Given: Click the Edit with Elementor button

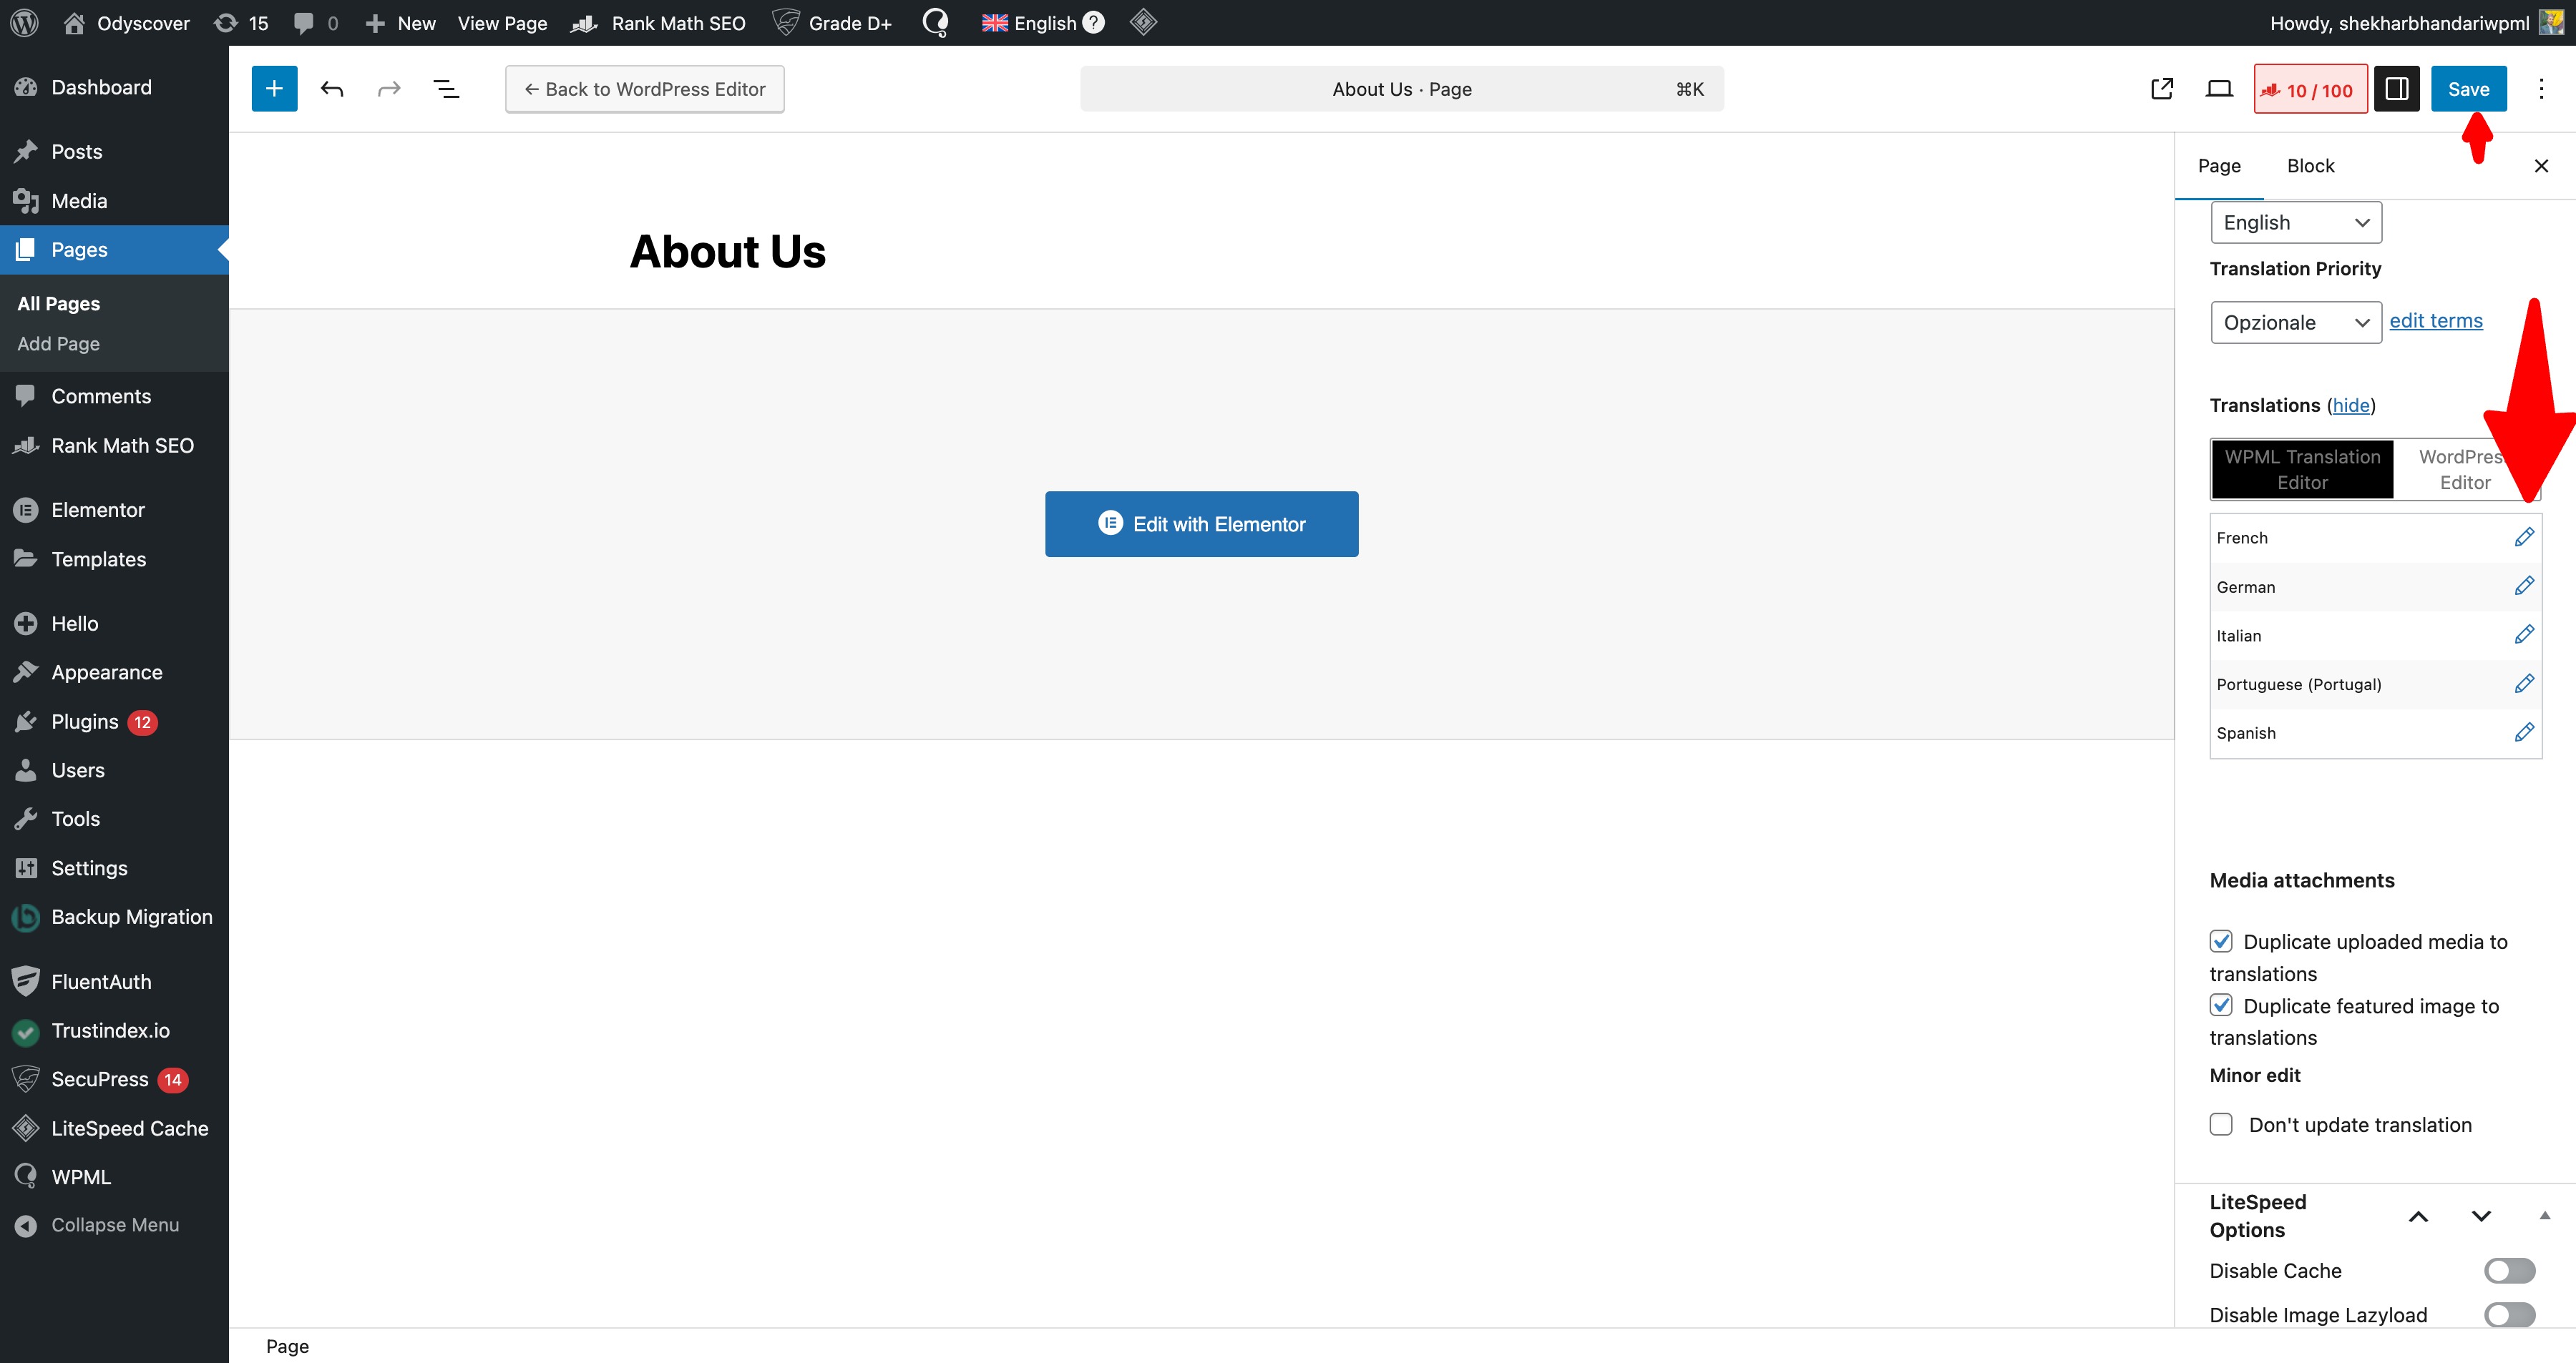Looking at the screenshot, I should pos(1201,523).
